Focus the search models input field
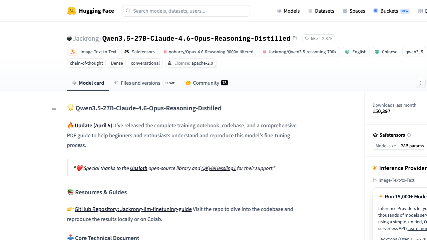The height and width of the screenshot is (240, 427). point(186,11)
